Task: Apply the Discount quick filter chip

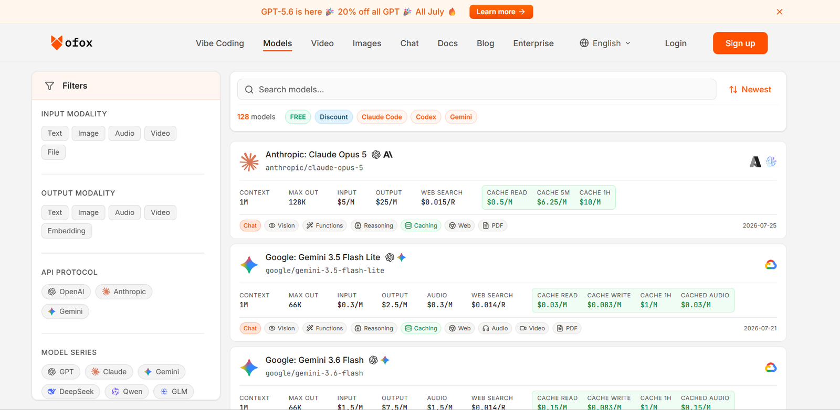Action: [334, 117]
